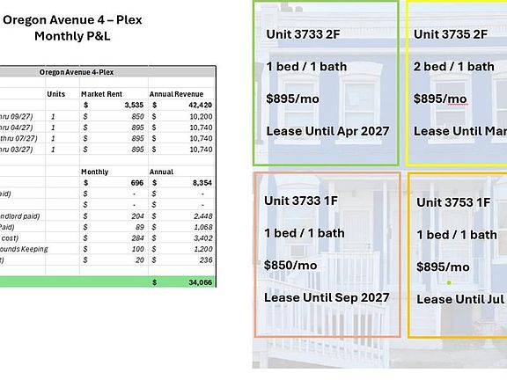Click the annual expense cell 1,200
This screenshot has width=507, height=380.
203,249
